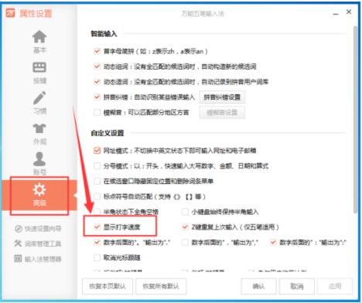Screen dimensions: 362x303
Task: Toggle Z键重复上次输入 checkbox
Action: [x=185, y=227]
